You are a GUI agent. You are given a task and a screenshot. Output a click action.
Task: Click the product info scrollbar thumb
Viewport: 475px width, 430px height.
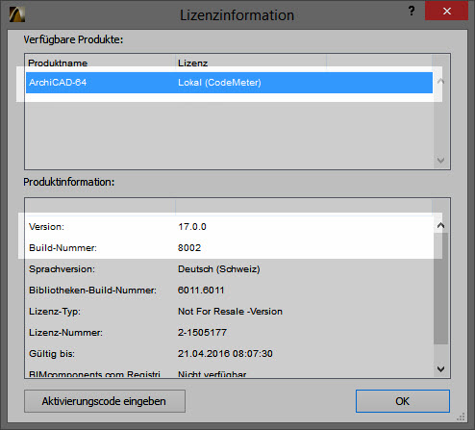tap(440, 289)
